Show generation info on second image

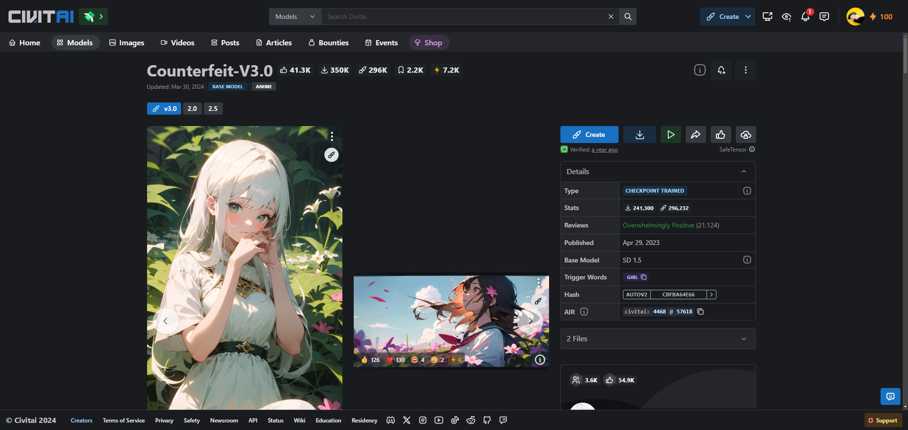[x=540, y=360]
